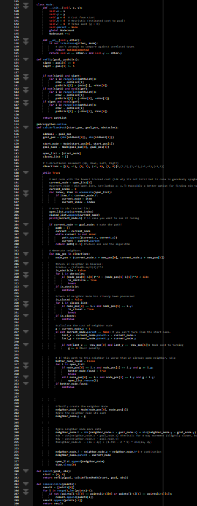The width and height of the screenshot is (197, 506).
Task: Collapse the class Node fold arrow
Action: click(26, 4)
